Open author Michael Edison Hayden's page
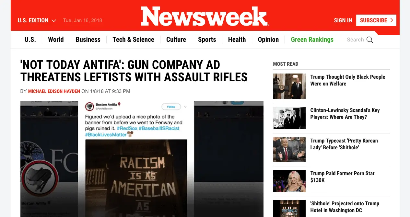Image resolution: width=410 pixels, height=217 pixels. [54, 91]
